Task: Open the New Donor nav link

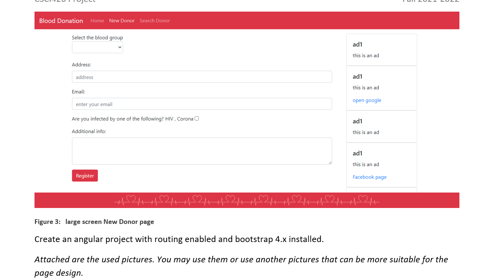Action: coord(122,21)
